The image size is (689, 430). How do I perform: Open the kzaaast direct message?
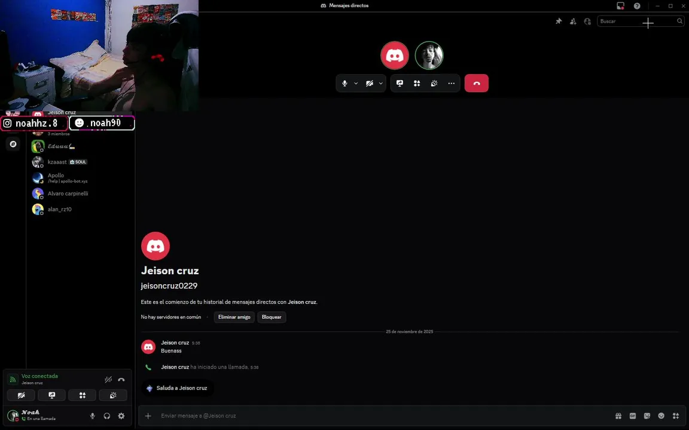coord(80,162)
